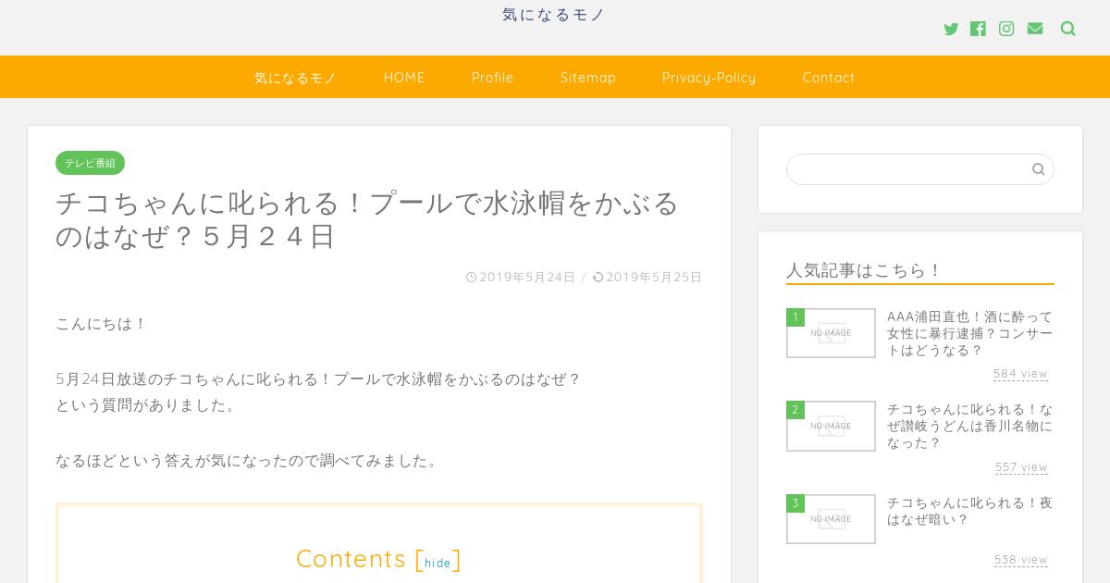Open the Privacy-Policy menu item
The height and width of the screenshot is (583, 1110).
pyautogui.click(x=709, y=78)
